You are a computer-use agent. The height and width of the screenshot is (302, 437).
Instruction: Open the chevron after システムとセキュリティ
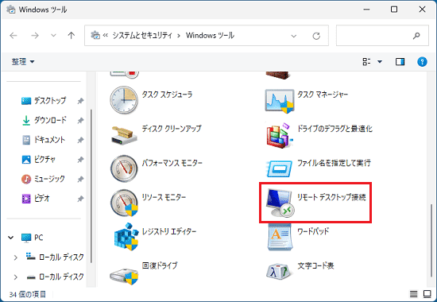point(179,36)
